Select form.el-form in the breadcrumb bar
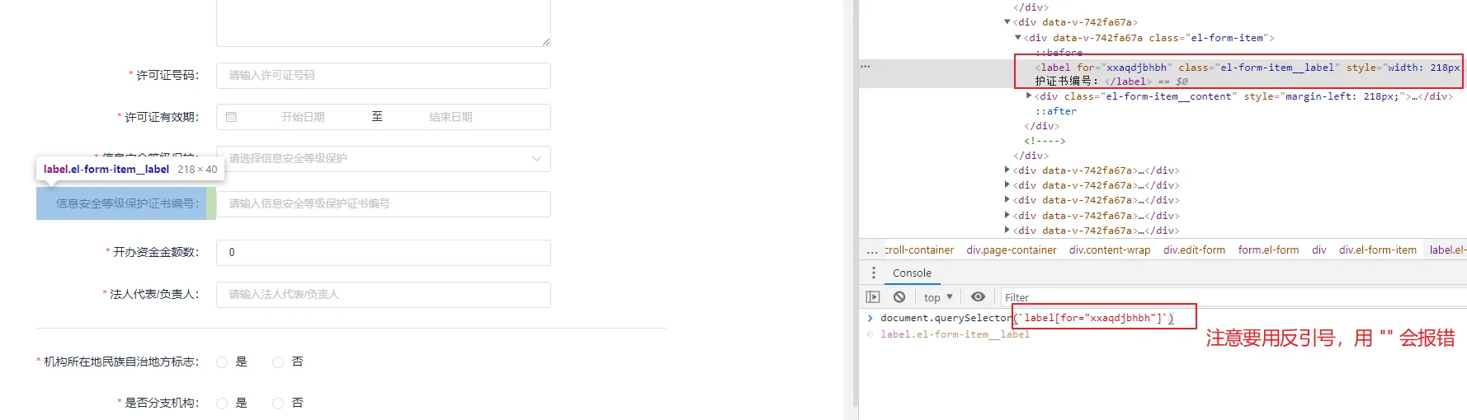The height and width of the screenshot is (420, 1467). tap(1268, 250)
